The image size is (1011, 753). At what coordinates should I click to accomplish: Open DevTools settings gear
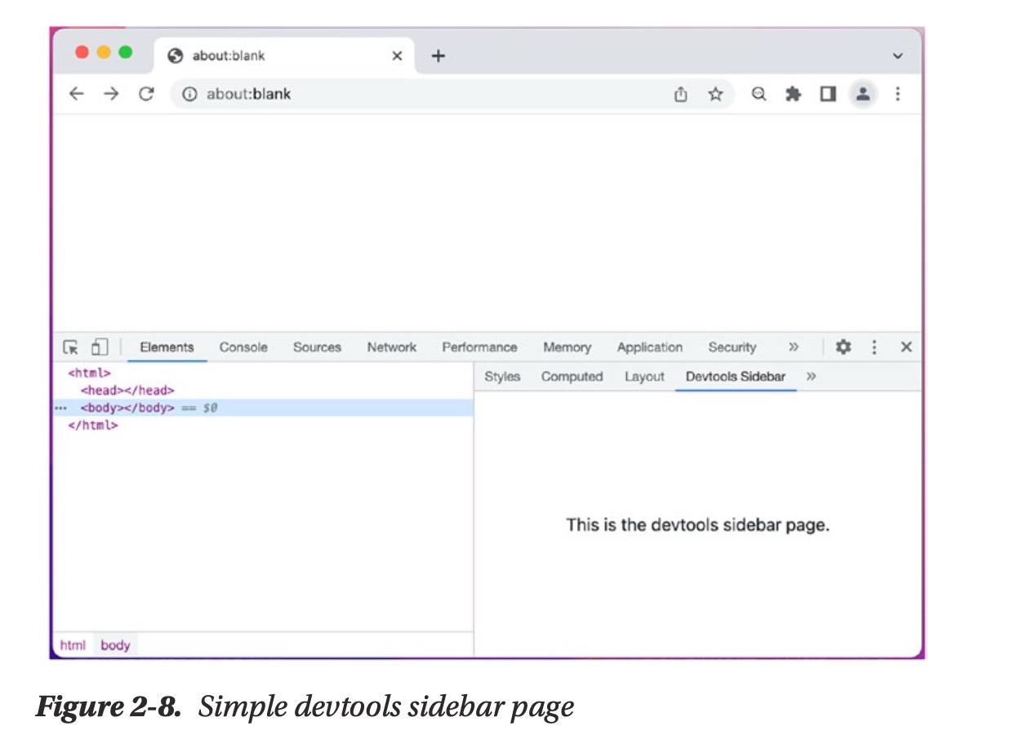[x=843, y=347]
